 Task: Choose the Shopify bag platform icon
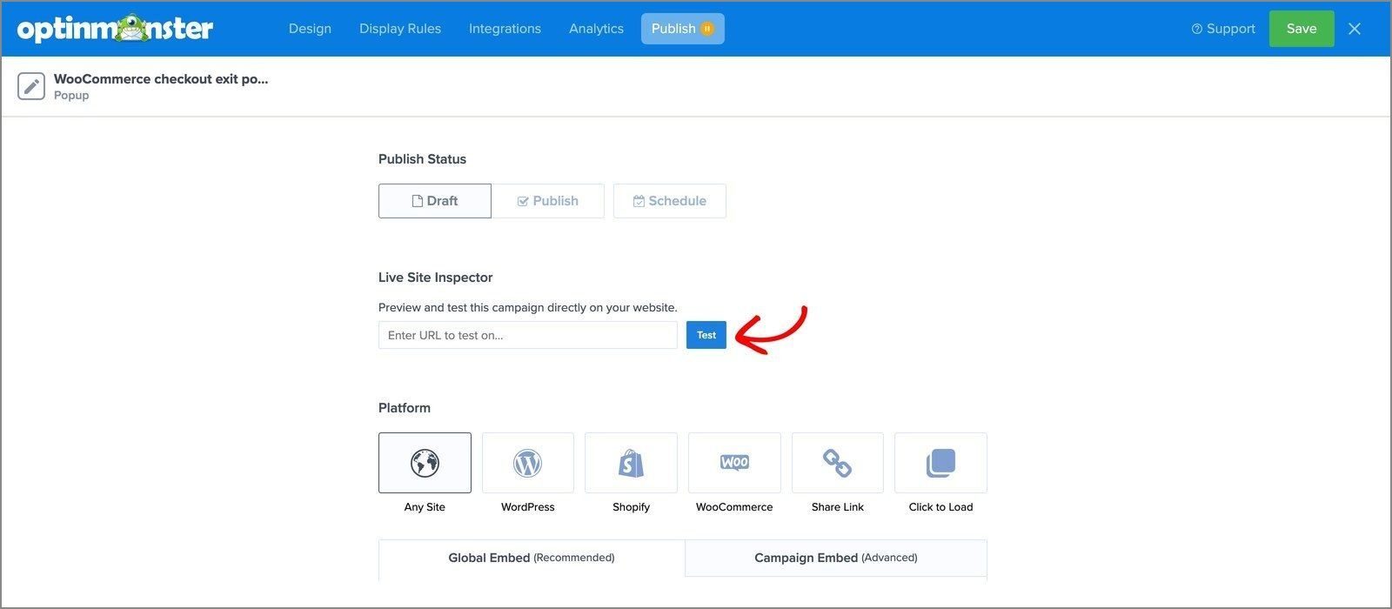631,463
